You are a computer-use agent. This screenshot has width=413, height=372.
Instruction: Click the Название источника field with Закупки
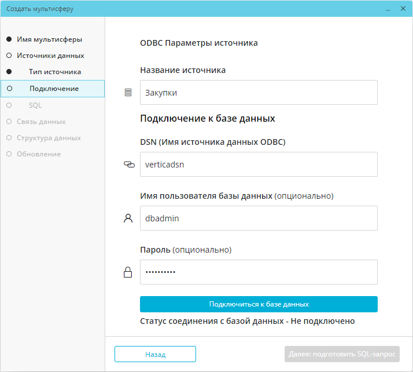259,92
